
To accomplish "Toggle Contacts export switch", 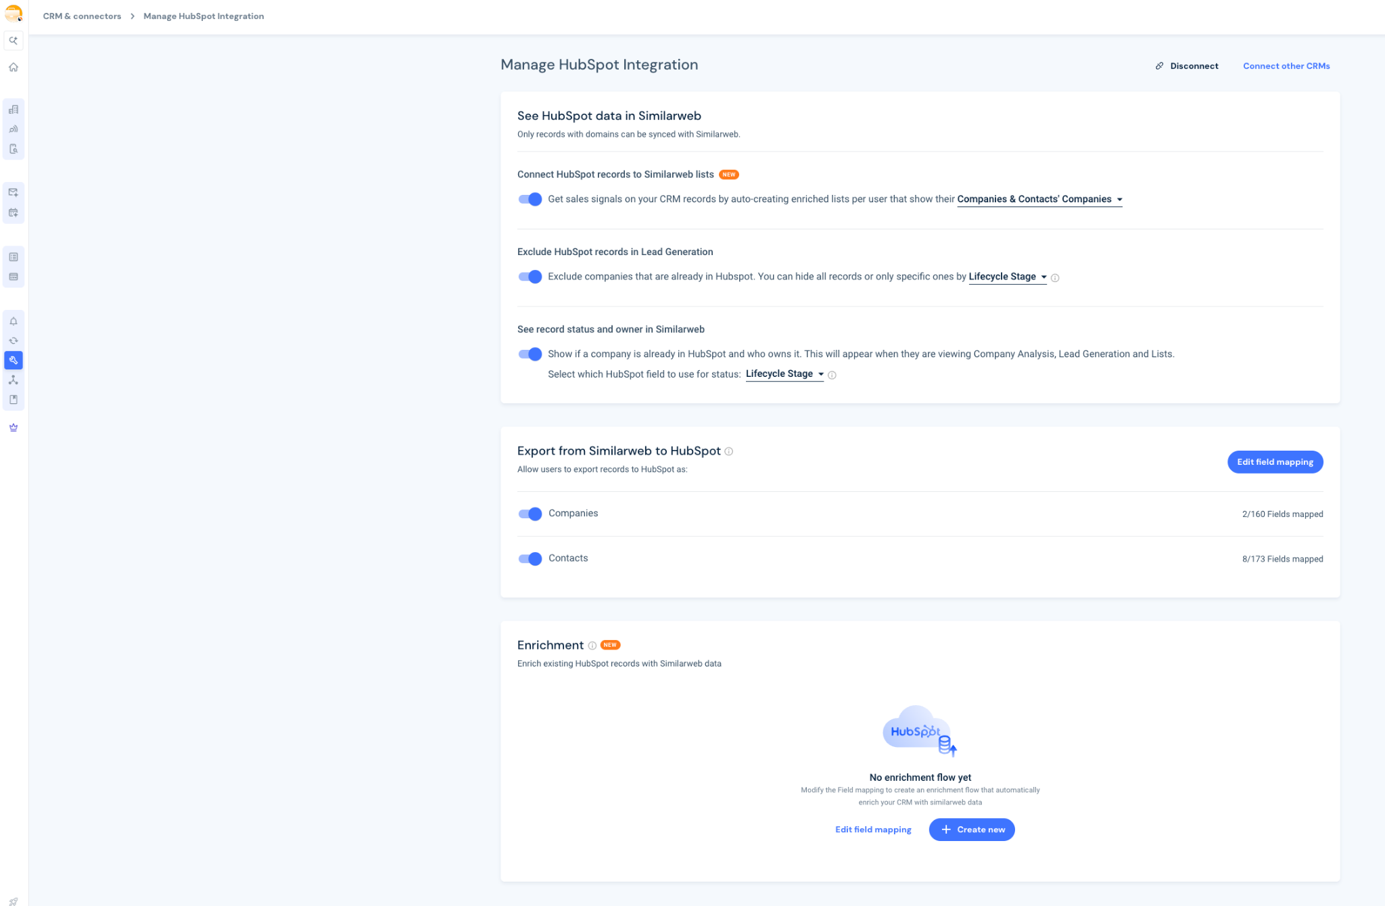I will [x=530, y=558].
